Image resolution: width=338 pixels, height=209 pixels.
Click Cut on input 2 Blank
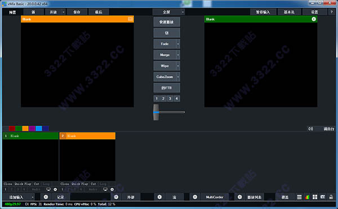coord(94,184)
